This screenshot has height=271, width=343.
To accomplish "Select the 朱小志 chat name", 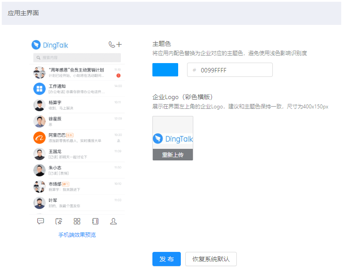I will tap(55, 167).
